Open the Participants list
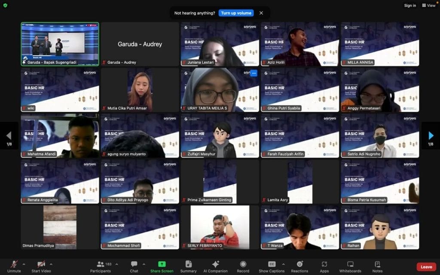Viewport: 440px width, 275px height. [101, 264]
